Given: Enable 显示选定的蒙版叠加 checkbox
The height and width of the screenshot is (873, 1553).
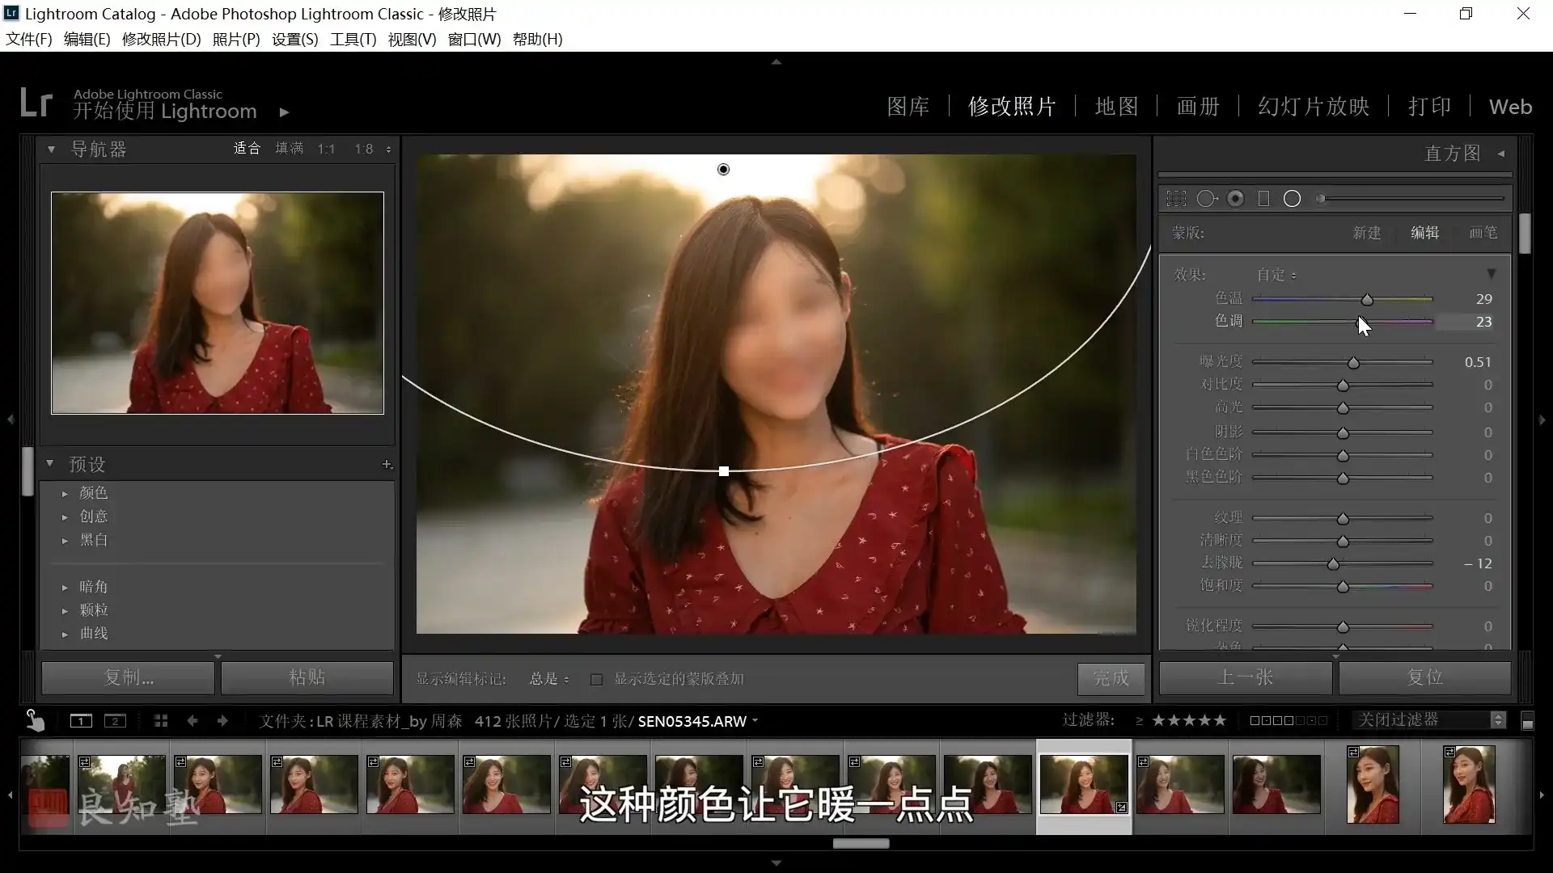Looking at the screenshot, I should tap(596, 680).
